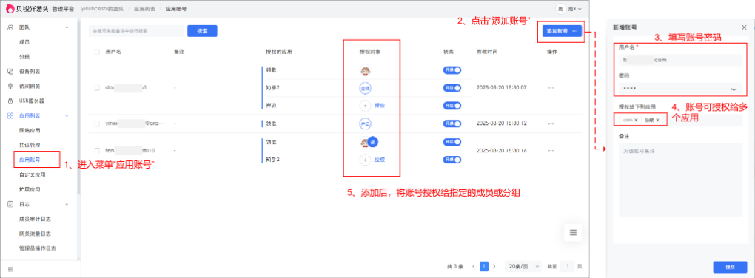Open 分组 in the sidebar
755x278 pixels.
pyautogui.click(x=24, y=57)
